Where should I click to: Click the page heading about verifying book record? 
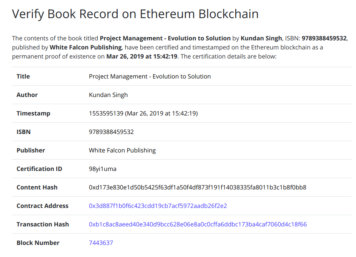(135, 14)
